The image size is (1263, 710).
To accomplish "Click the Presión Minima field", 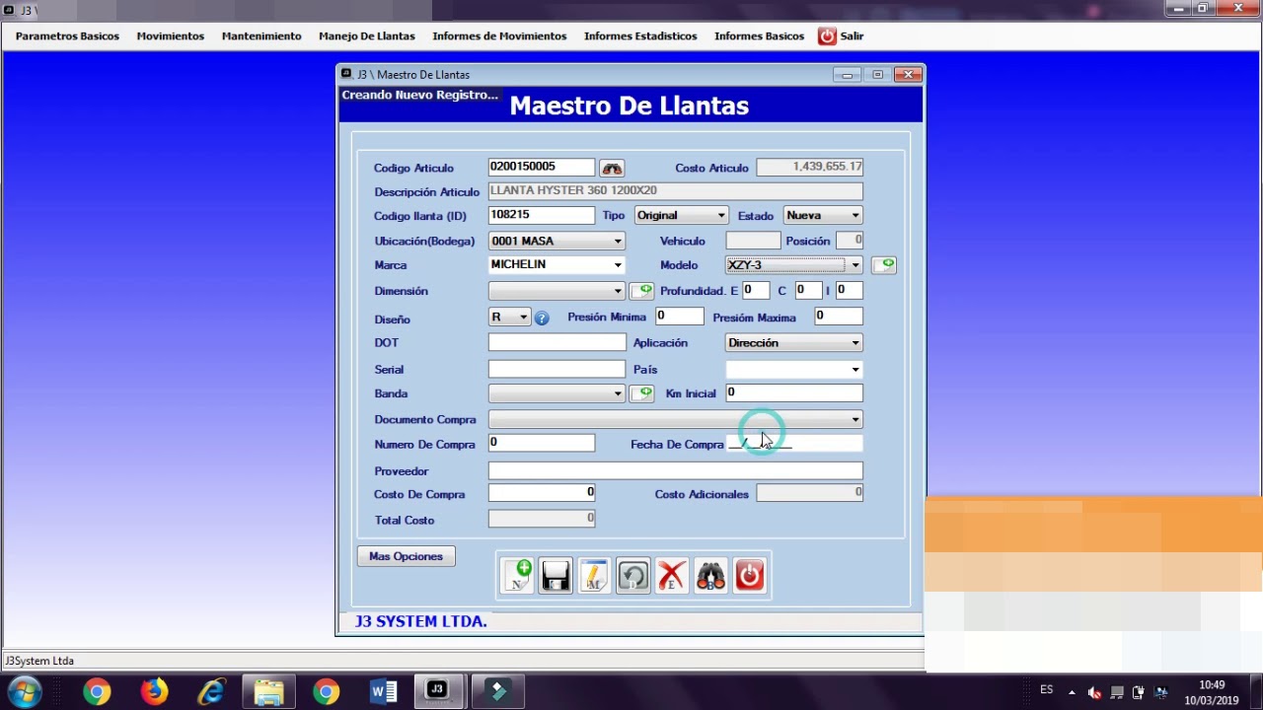I will click(x=679, y=317).
